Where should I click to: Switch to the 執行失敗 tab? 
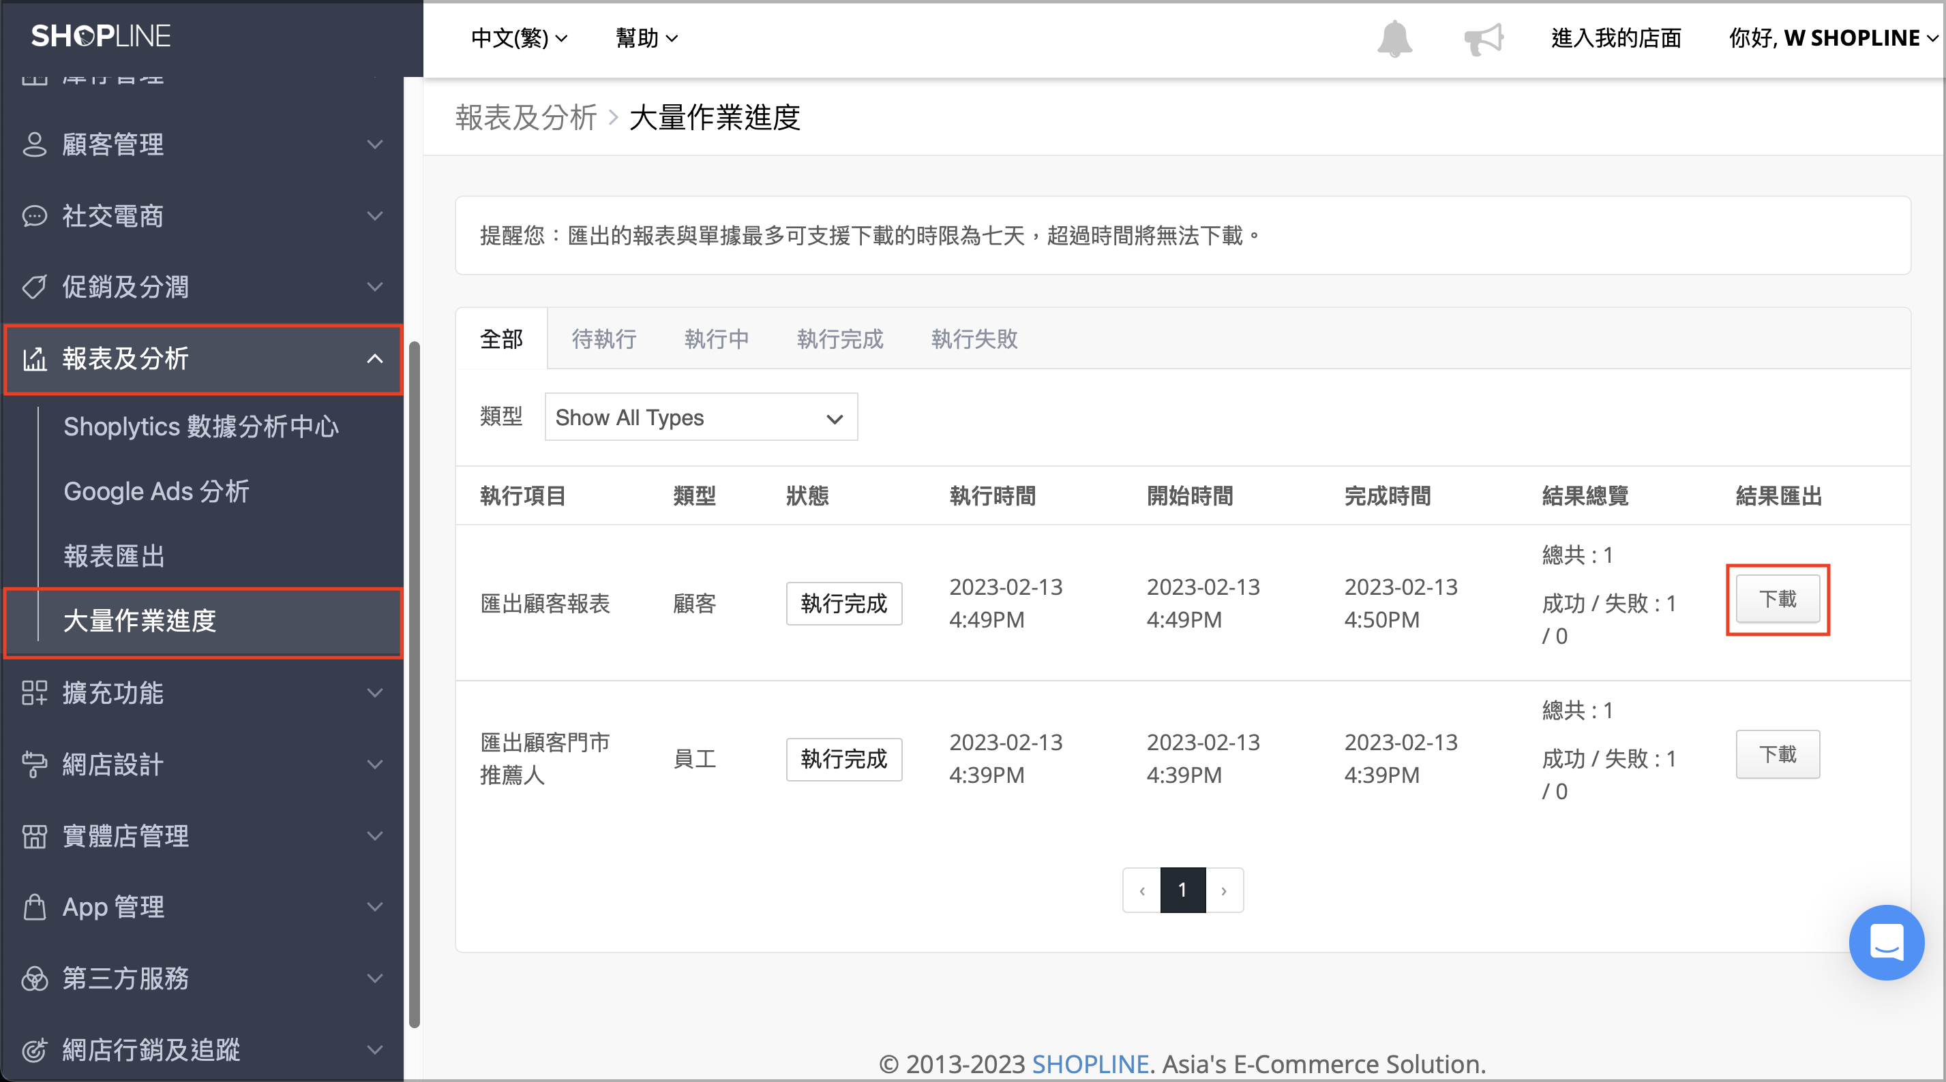pos(974,339)
